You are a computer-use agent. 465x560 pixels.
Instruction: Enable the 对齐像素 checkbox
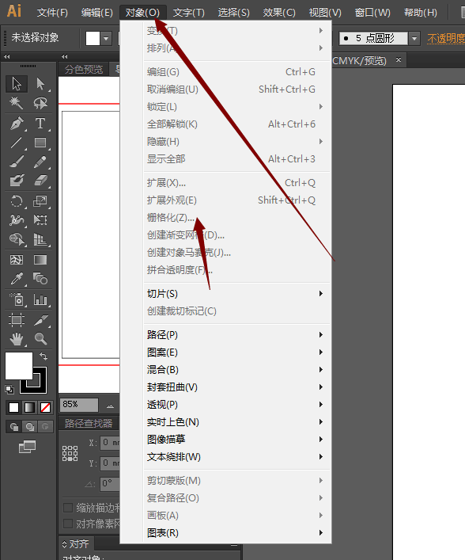68,524
